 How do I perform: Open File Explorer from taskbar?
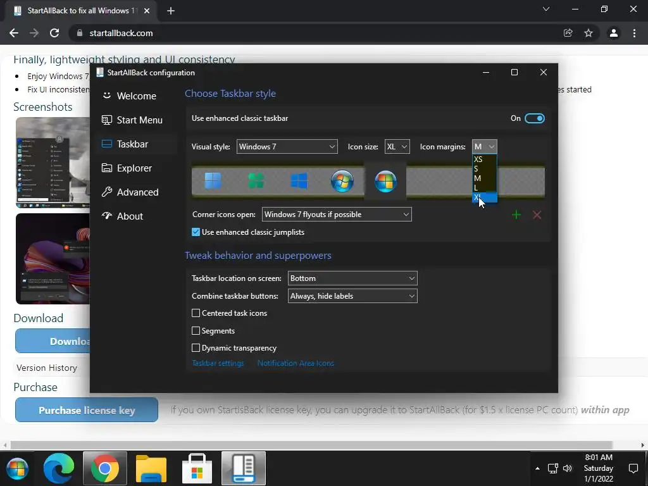[x=151, y=469]
